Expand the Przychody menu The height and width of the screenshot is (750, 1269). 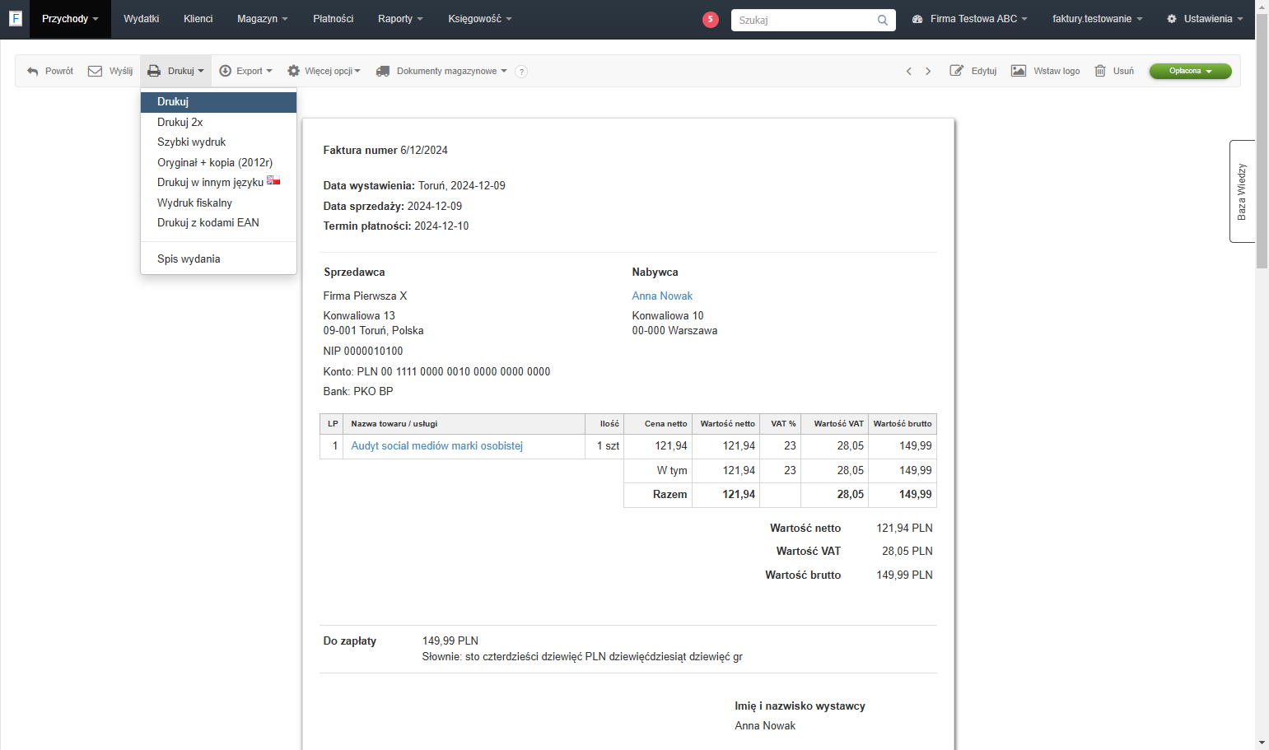tap(70, 19)
